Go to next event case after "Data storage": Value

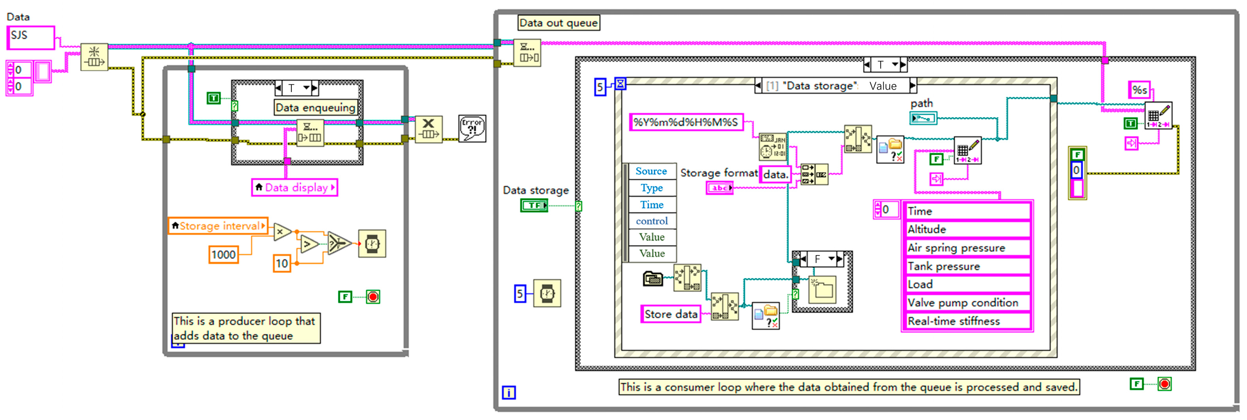point(912,86)
